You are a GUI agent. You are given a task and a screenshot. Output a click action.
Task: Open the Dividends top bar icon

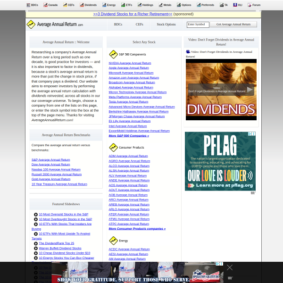pyautogui.click(x=82, y=5)
